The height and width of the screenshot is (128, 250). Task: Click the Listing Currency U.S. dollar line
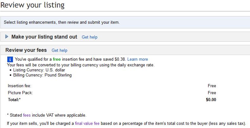(x=37, y=70)
